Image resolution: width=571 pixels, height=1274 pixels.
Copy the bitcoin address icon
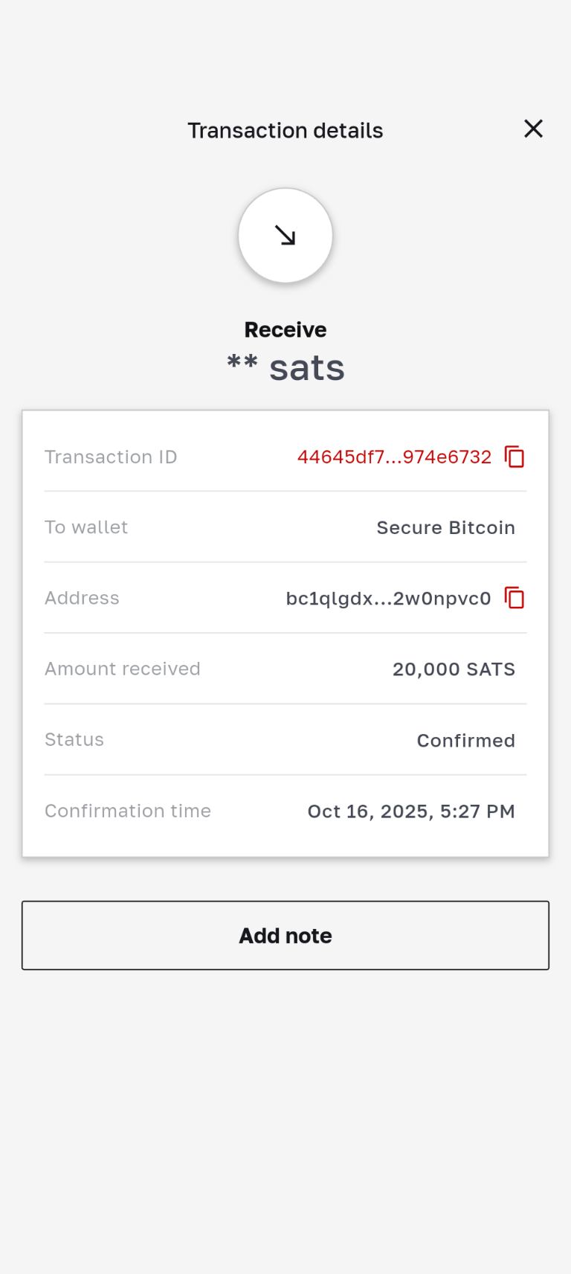(x=514, y=598)
